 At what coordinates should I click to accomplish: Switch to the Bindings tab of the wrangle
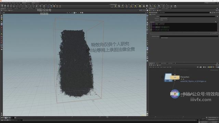[154, 14]
